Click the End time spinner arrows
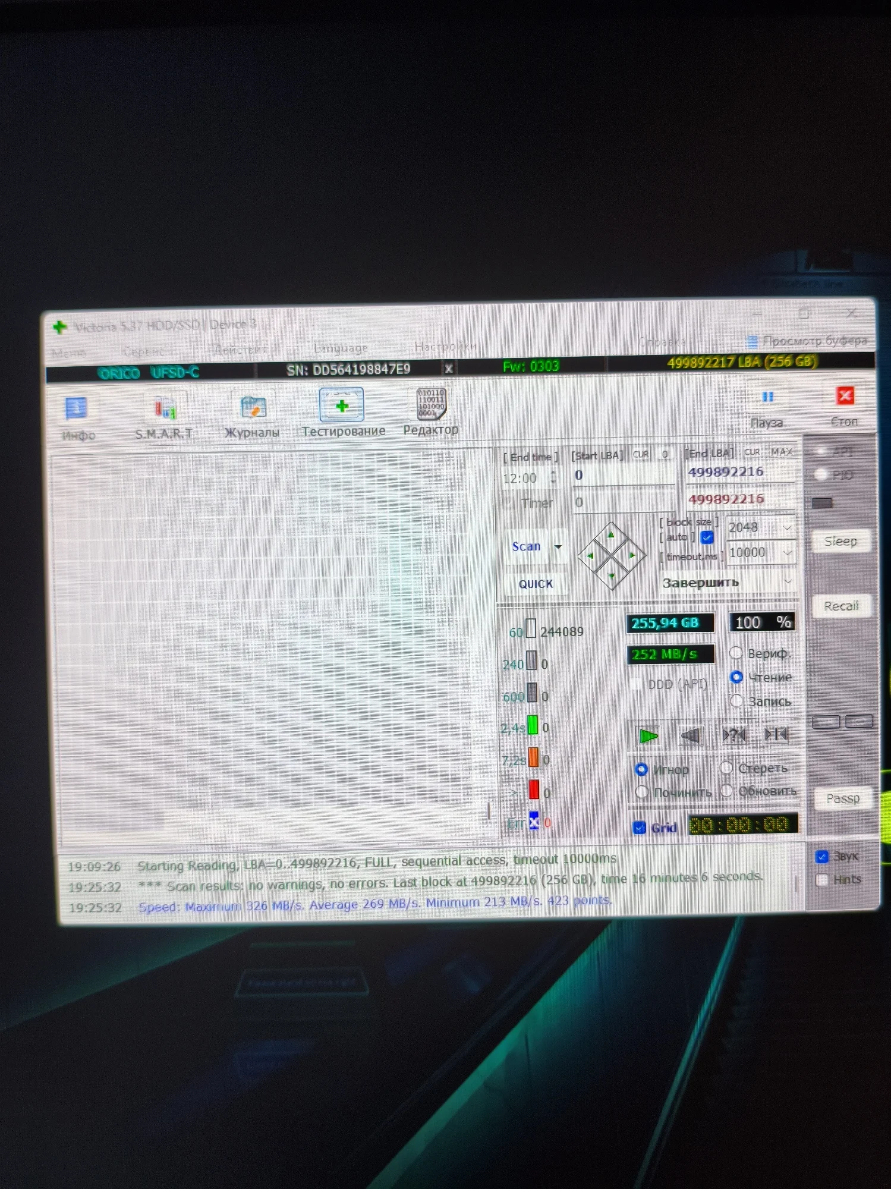 (x=553, y=477)
